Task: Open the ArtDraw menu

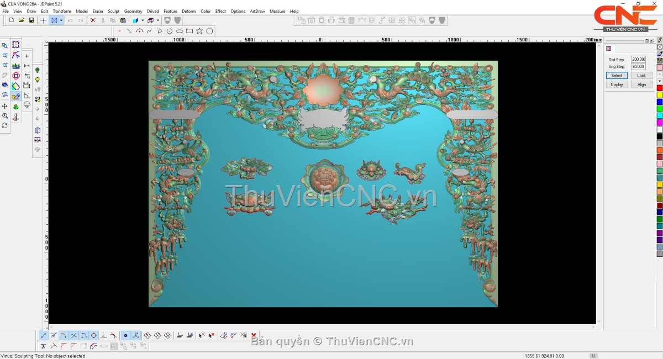Action: (257, 11)
